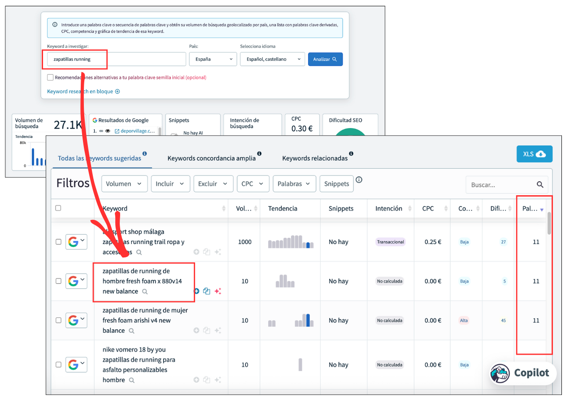574x403 pixels.
Task: Check the alternative recommendations checkbox
Action: coord(50,77)
